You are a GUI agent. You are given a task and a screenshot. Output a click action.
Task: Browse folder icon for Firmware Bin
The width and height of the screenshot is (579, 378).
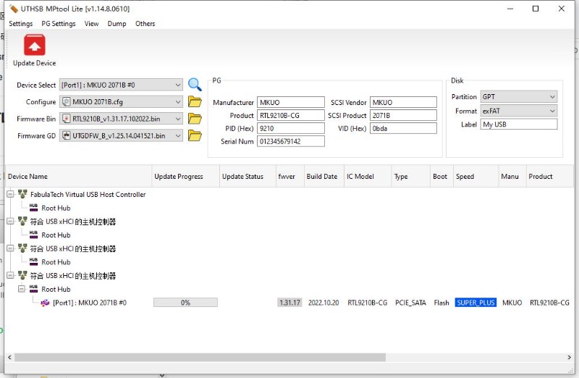(195, 119)
